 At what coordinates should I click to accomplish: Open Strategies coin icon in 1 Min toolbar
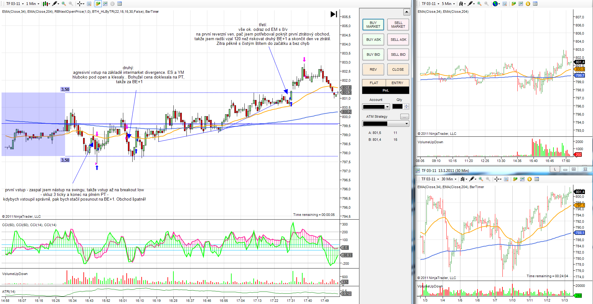click(x=112, y=4)
